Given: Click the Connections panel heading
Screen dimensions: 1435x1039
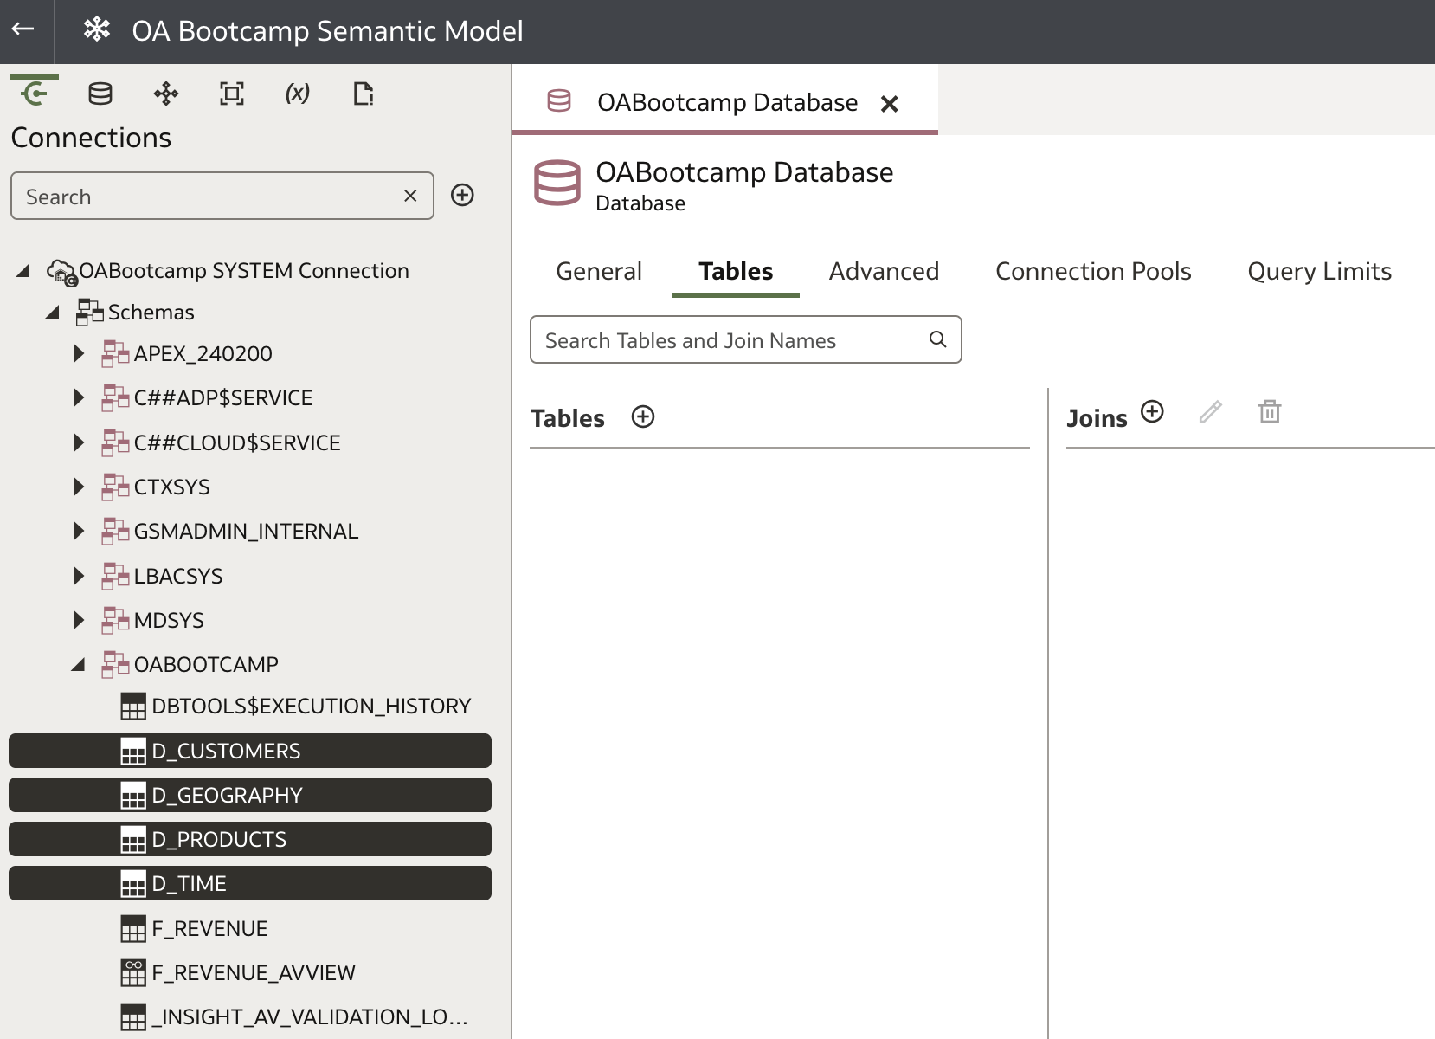Looking at the screenshot, I should click(x=91, y=138).
